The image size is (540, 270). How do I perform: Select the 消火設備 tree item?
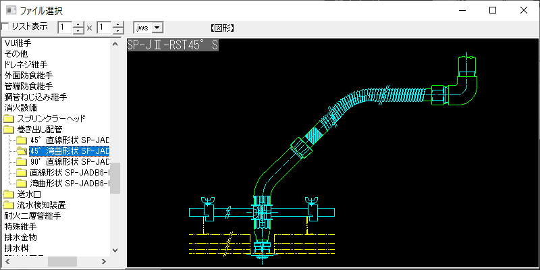(x=20, y=107)
